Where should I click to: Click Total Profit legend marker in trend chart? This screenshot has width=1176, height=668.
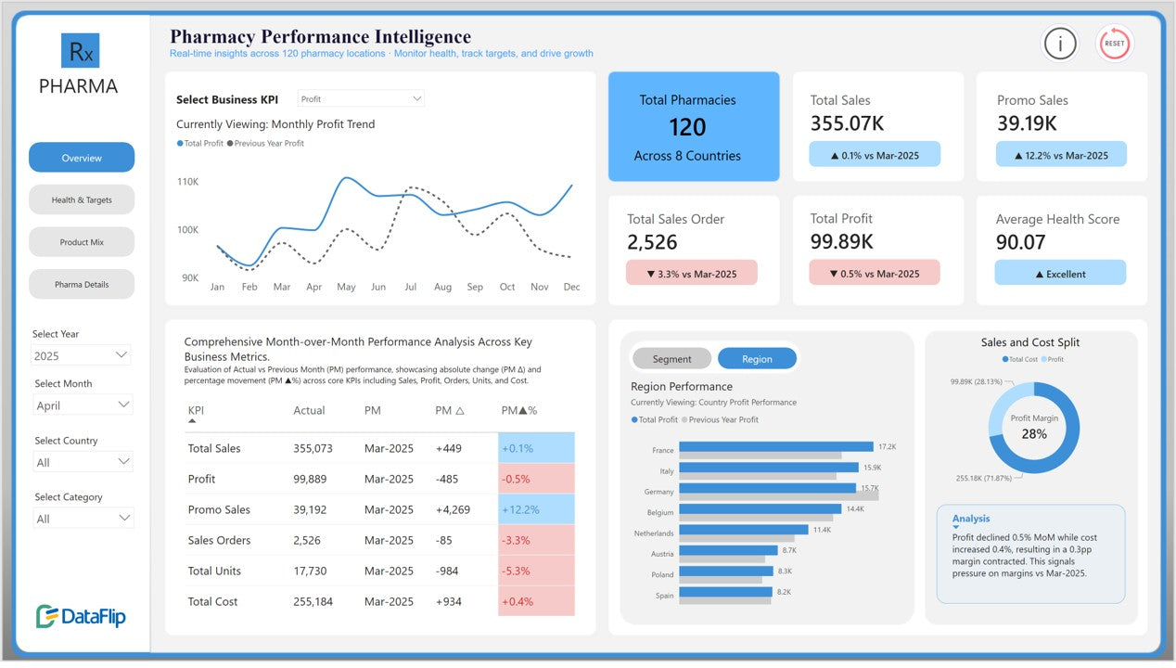point(180,144)
